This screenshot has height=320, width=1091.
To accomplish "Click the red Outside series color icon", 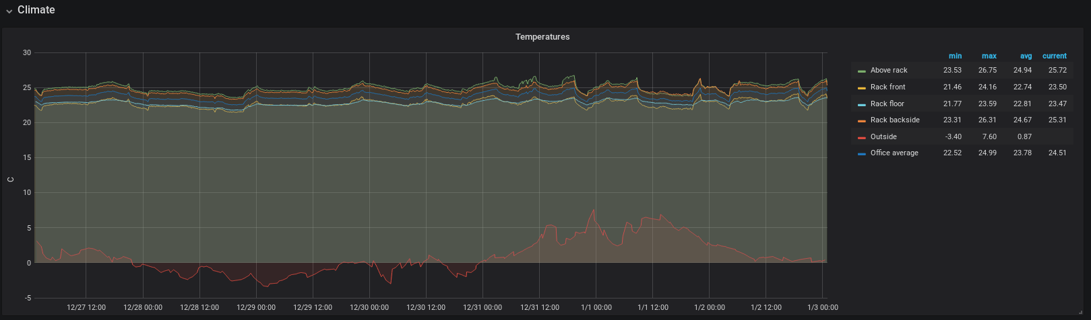I will 861,137.
